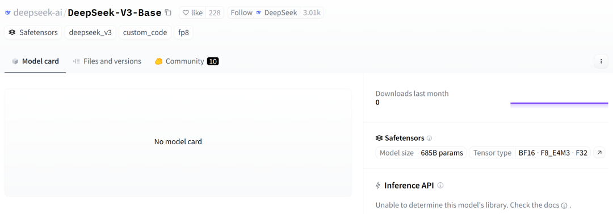Copy the model name with the copy icon
Image resolution: width=613 pixels, height=214 pixels.
pyautogui.click(x=168, y=12)
